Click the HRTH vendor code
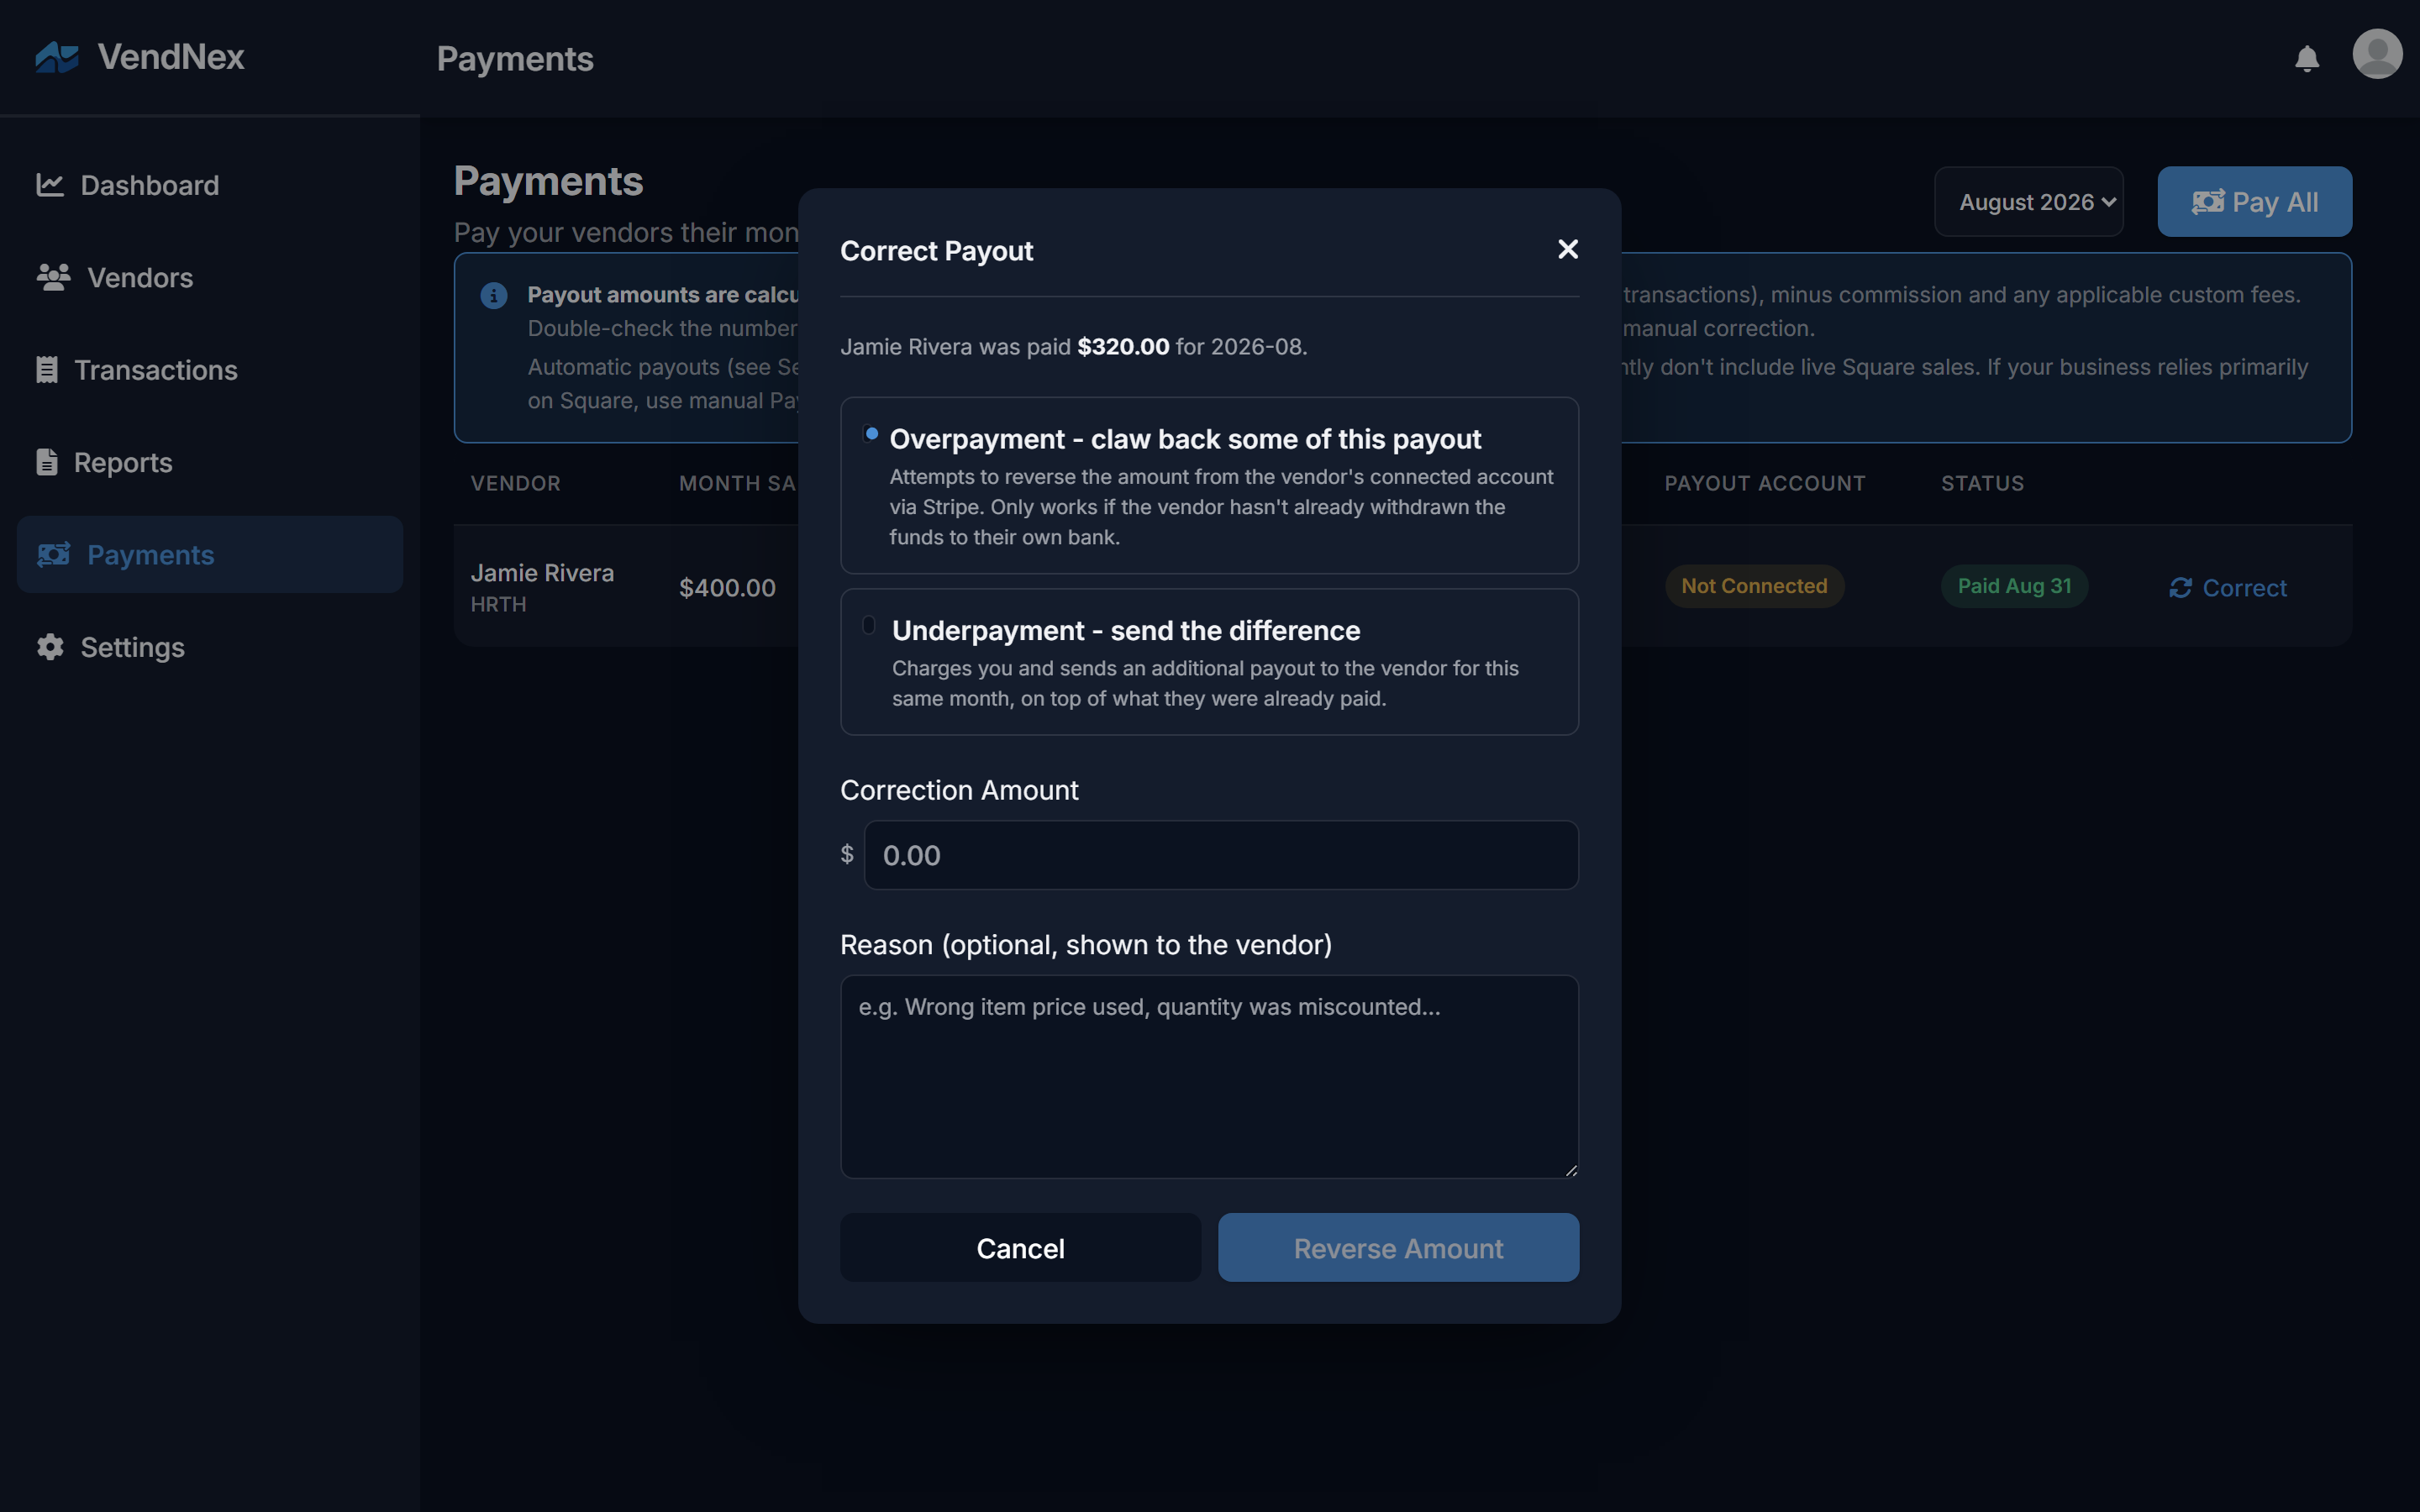 pyautogui.click(x=498, y=605)
